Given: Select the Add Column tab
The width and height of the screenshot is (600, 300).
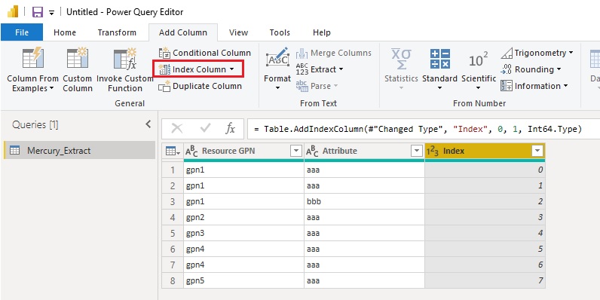Looking at the screenshot, I should coord(183,32).
